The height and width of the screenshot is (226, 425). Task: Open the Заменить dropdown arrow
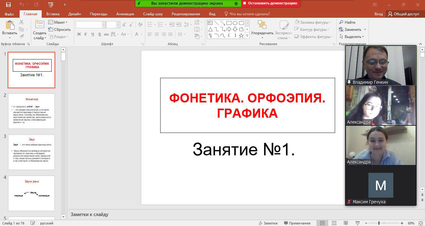point(365,30)
